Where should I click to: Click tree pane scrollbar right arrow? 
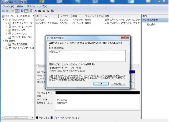click(33, 118)
